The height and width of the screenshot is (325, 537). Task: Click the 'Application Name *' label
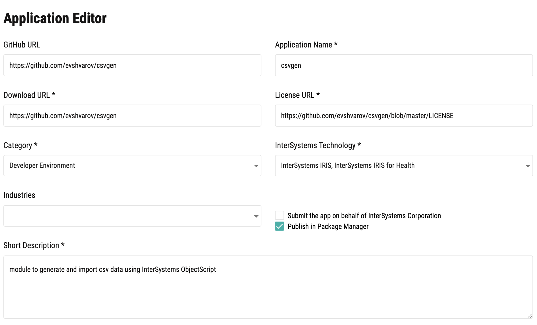[306, 45]
